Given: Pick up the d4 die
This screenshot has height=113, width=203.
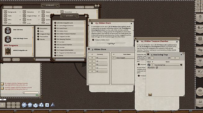Looking at the screenshot, I should (52, 105).
